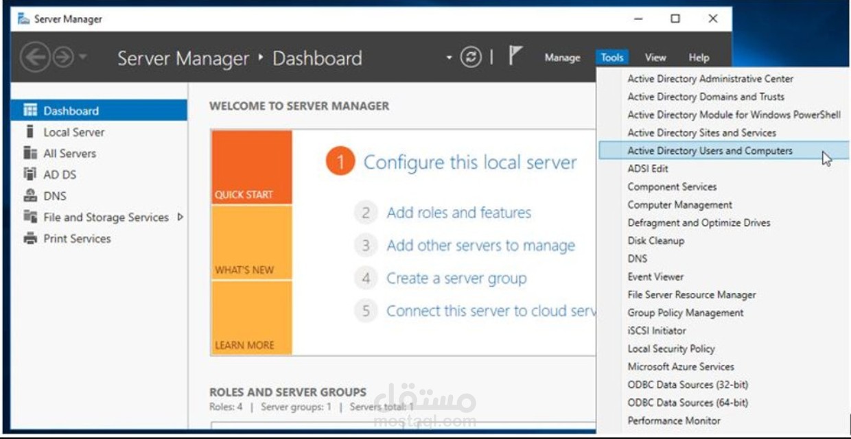
Task: Launch iSCSI Initiator
Action: pos(656,331)
